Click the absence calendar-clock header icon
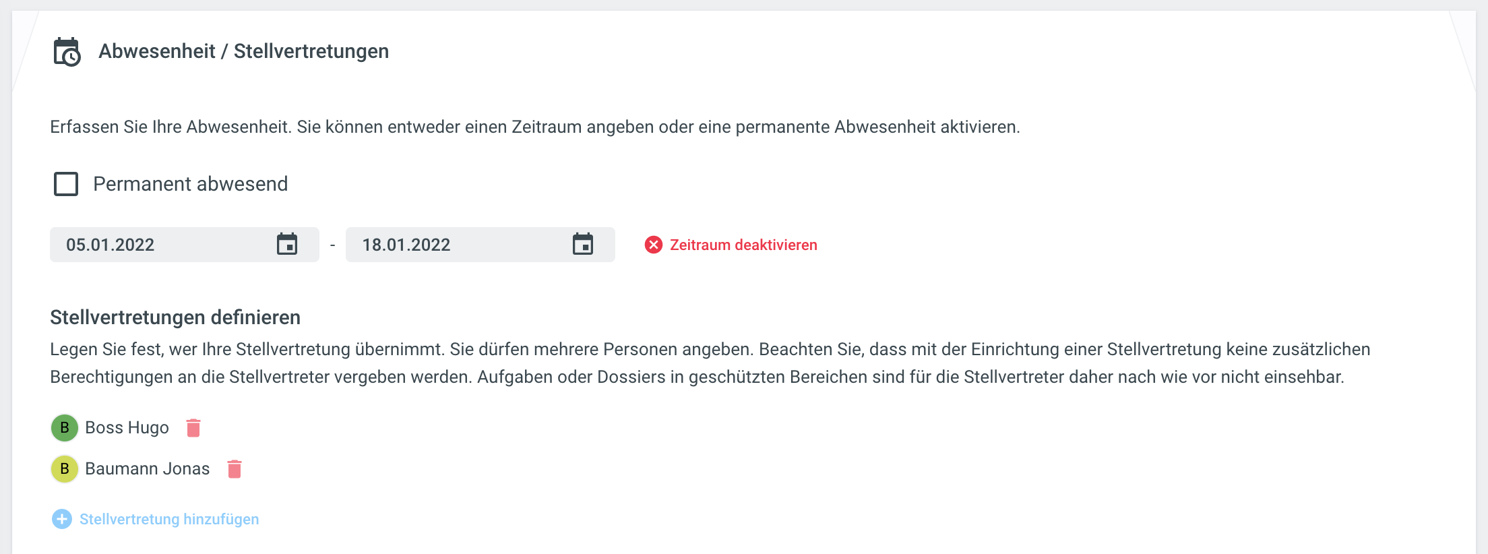The height and width of the screenshot is (554, 1488). coord(67,52)
